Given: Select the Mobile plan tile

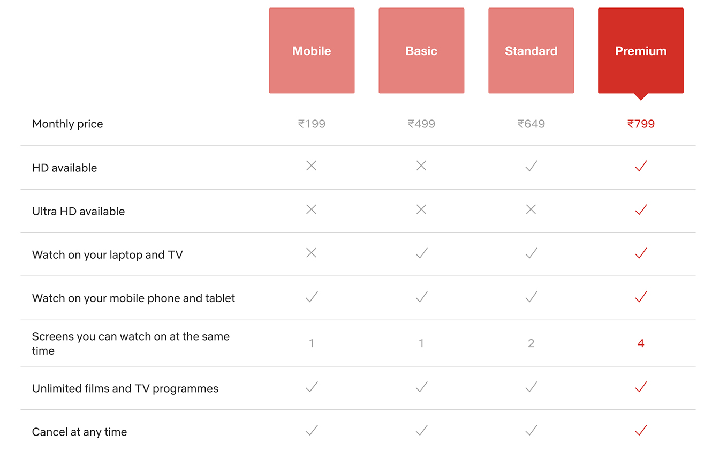Looking at the screenshot, I should pyautogui.click(x=312, y=51).
